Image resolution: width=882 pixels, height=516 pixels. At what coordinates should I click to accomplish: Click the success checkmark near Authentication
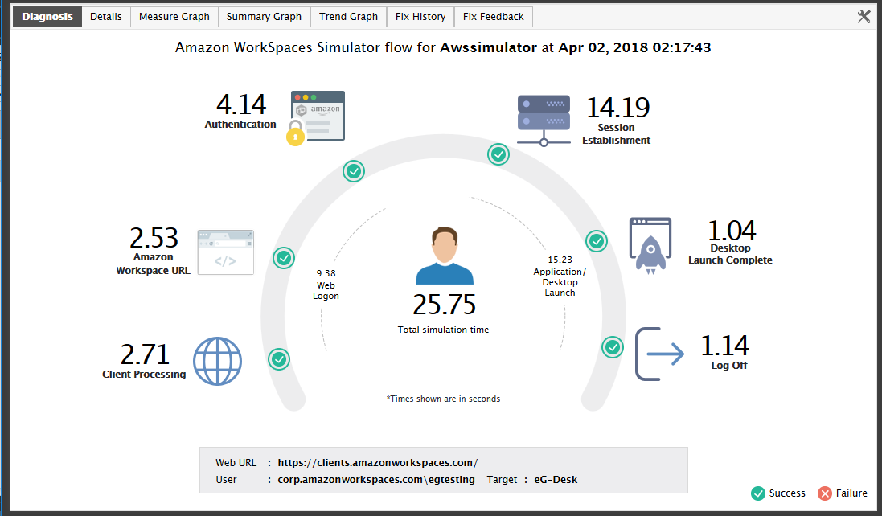tap(354, 171)
